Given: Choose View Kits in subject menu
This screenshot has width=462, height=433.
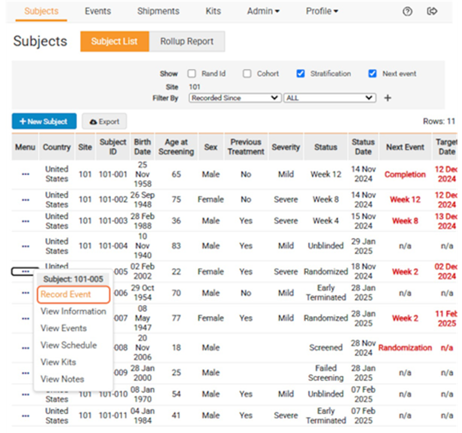Looking at the screenshot, I should [x=58, y=362].
